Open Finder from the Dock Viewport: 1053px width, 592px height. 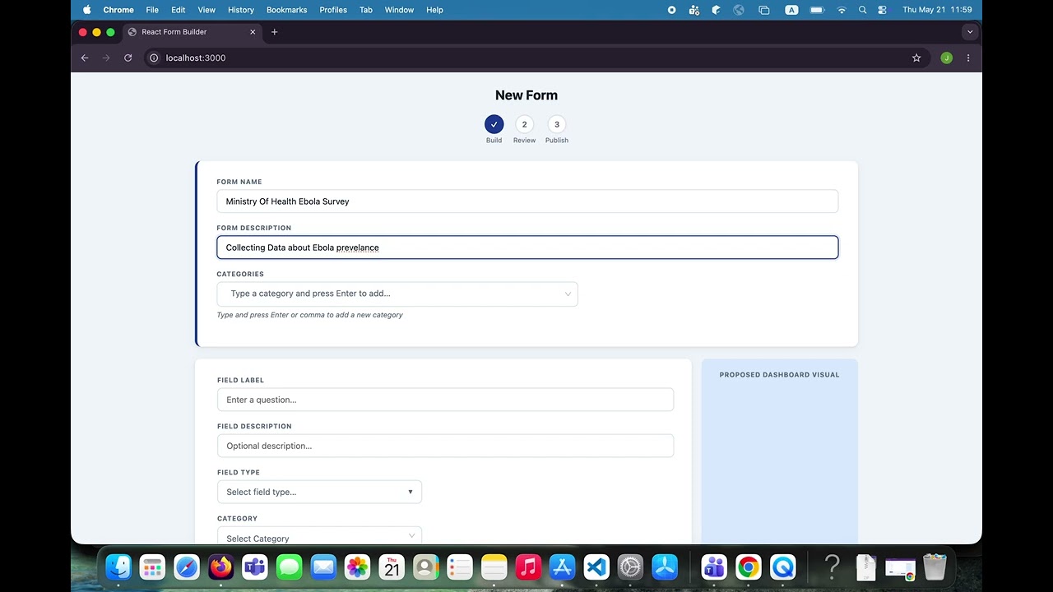point(118,567)
